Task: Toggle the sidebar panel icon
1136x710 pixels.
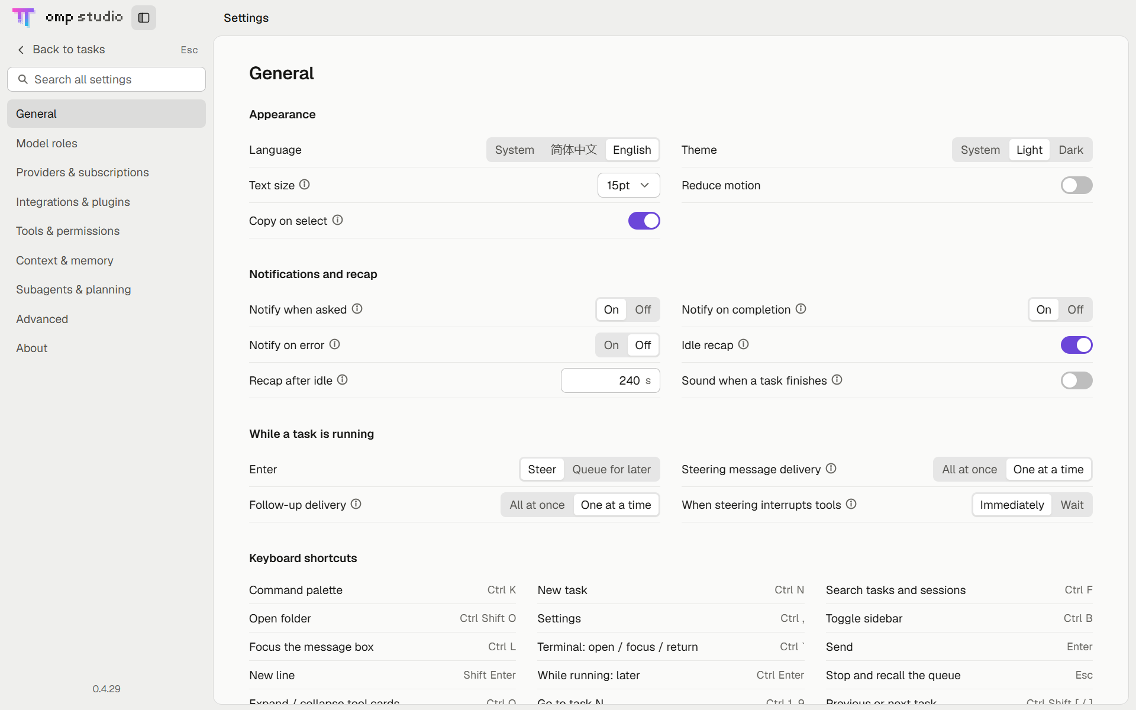Action: tap(144, 18)
